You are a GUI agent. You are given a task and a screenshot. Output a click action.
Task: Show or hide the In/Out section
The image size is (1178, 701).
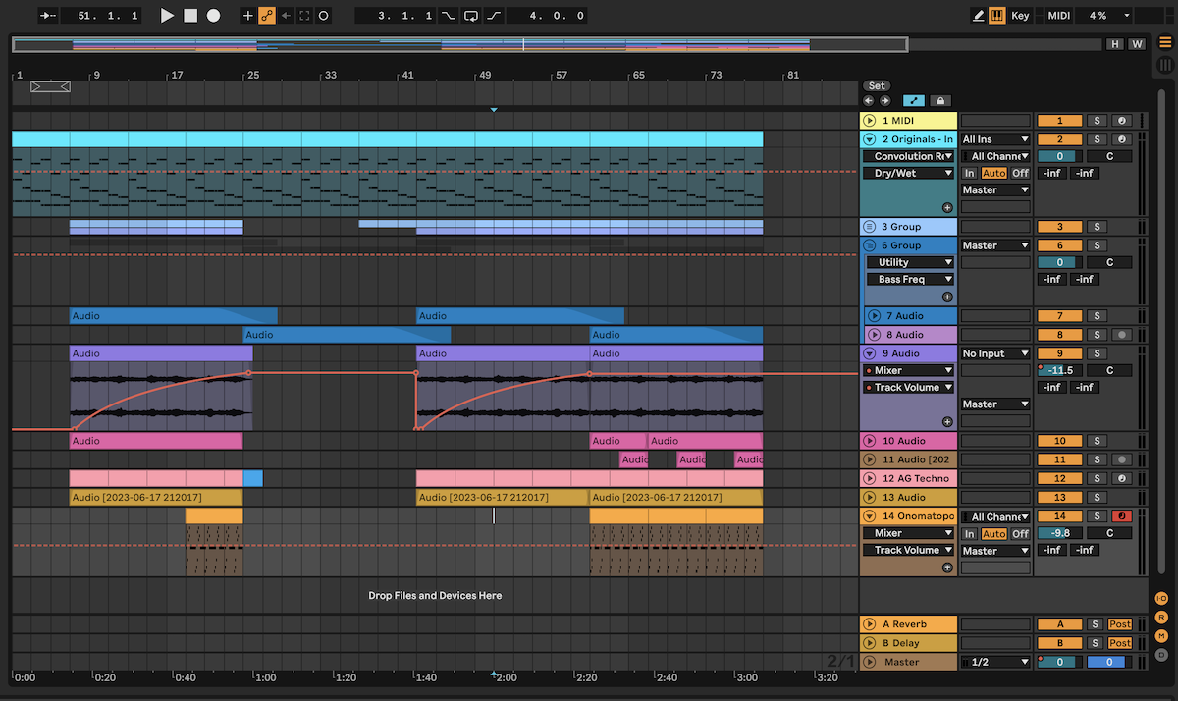[x=1161, y=598]
